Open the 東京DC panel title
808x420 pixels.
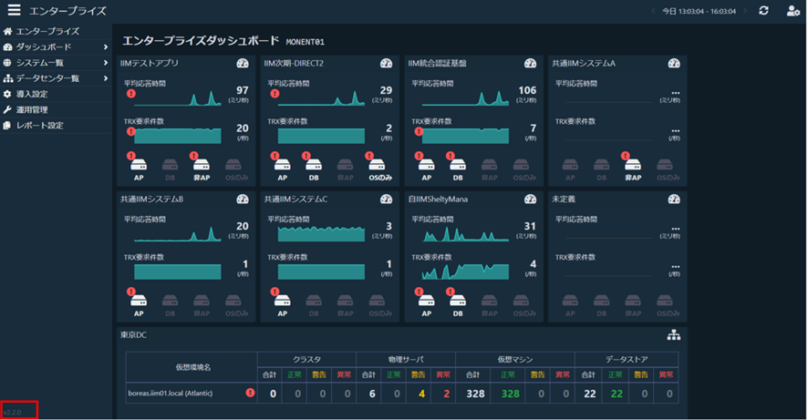[133, 335]
